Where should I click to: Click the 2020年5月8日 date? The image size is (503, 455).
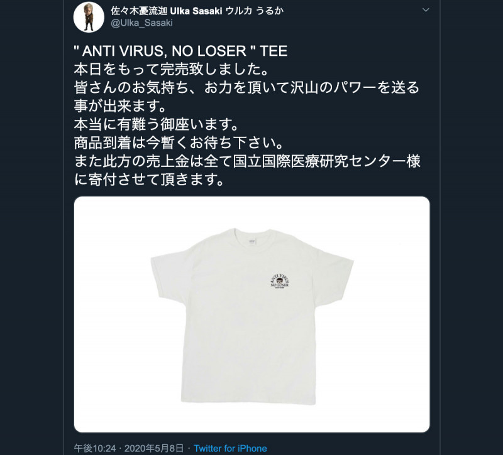click(x=154, y=448)
